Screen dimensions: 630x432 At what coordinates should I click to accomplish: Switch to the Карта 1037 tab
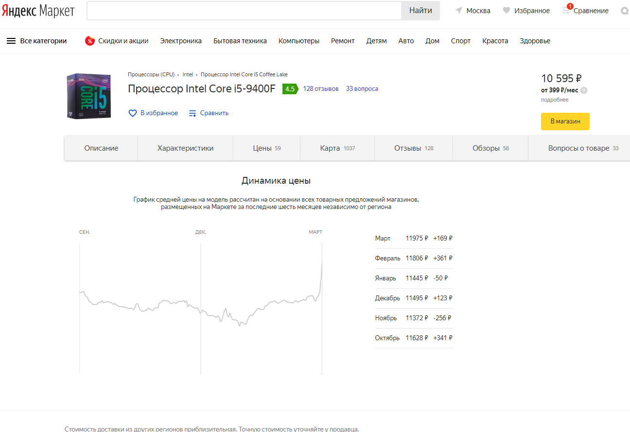coord(337,148)
